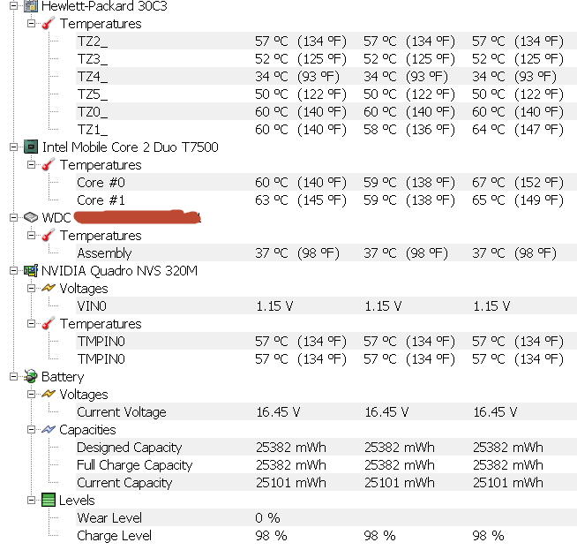Click the Wear Level value 0 %
577x550 pixels.
267,518
